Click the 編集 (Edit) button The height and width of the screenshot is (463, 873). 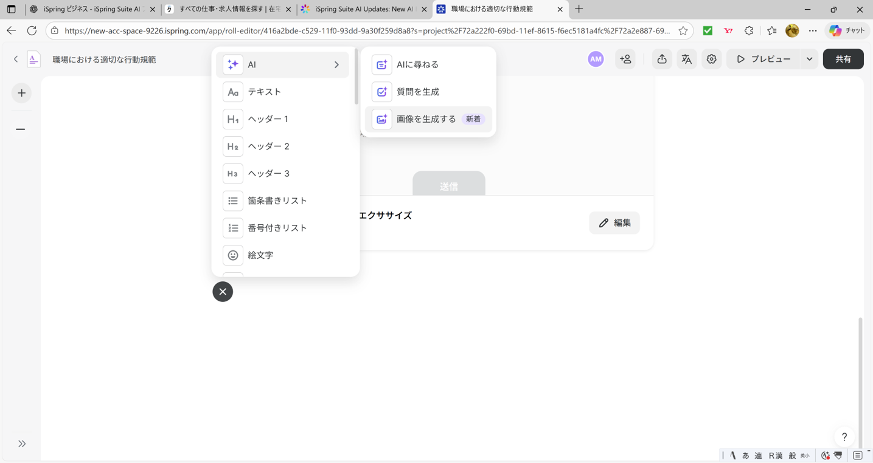coord(614,222)
